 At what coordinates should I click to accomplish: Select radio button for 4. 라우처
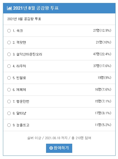coord(9,66)
